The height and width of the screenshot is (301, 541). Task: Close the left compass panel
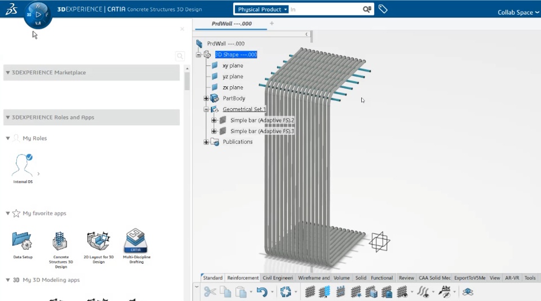(182, 29)
